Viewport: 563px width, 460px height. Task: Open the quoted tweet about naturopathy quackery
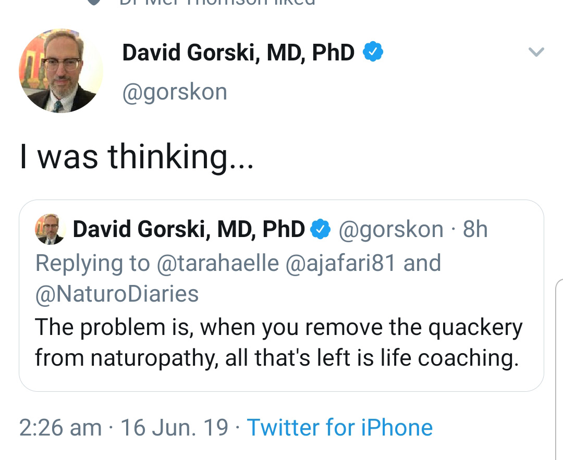[x=278, y=344]
